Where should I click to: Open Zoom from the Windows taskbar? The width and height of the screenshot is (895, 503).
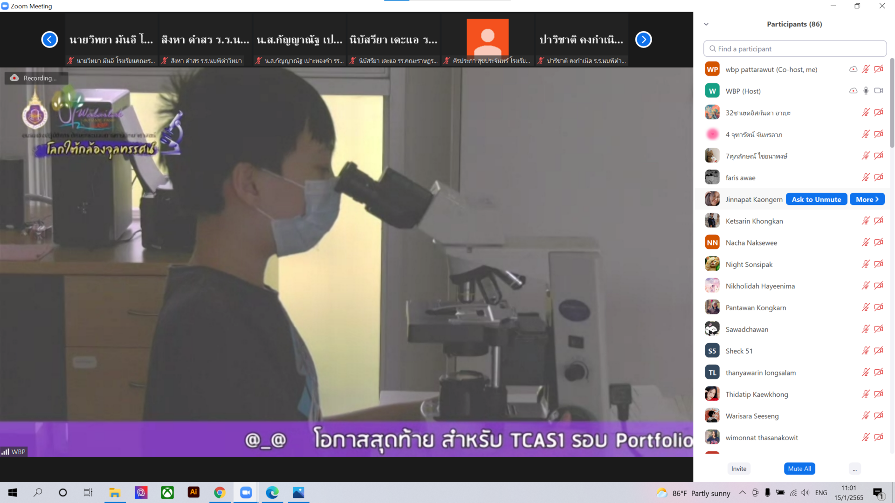click(x=246, y=492)
